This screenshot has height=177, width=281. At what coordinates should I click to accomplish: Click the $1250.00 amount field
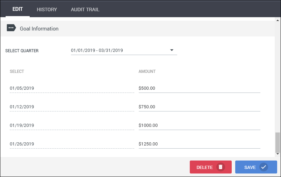[199, 144]
